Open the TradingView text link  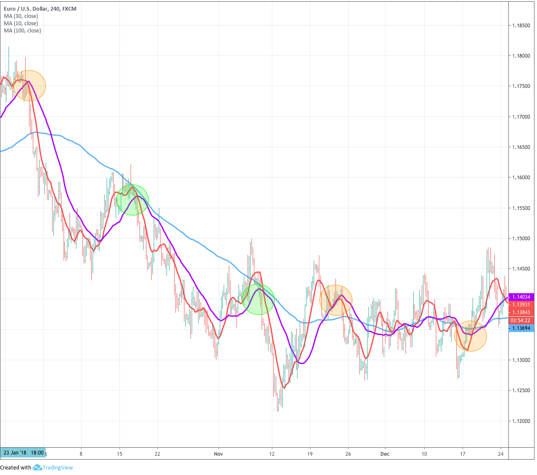(57, 468)
